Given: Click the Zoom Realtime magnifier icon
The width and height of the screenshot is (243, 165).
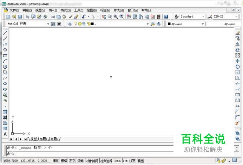Looking at the screenshot, I should click(x=110, y=16).
